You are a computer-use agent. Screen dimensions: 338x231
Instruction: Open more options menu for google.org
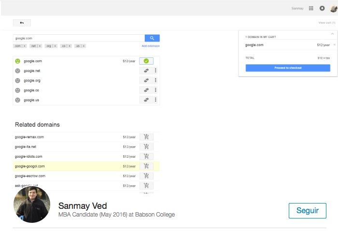pos(155,80)
